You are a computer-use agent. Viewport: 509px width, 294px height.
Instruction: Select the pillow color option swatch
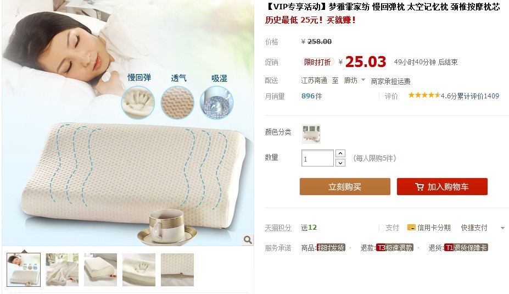click(x=311, y=134)
